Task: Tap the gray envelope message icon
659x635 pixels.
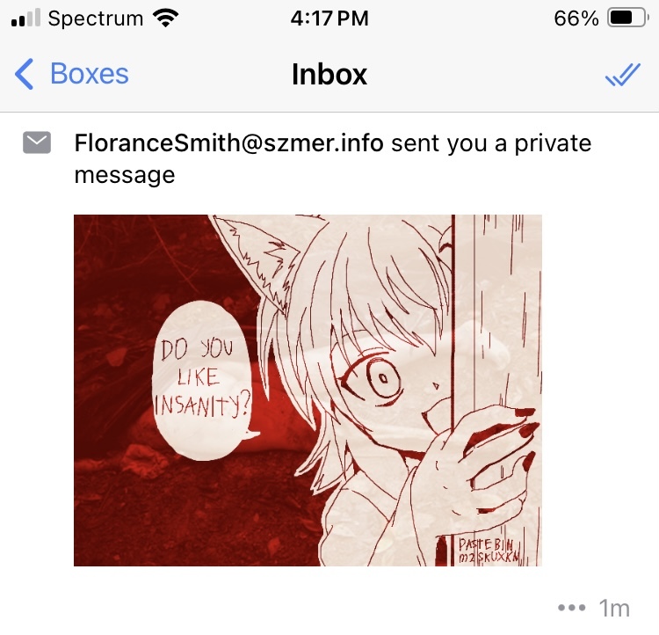Action: point(37,142)
